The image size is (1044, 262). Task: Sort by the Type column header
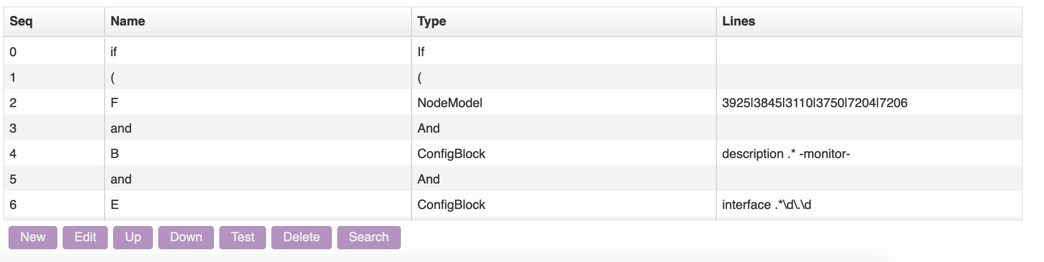click(432, 21)
